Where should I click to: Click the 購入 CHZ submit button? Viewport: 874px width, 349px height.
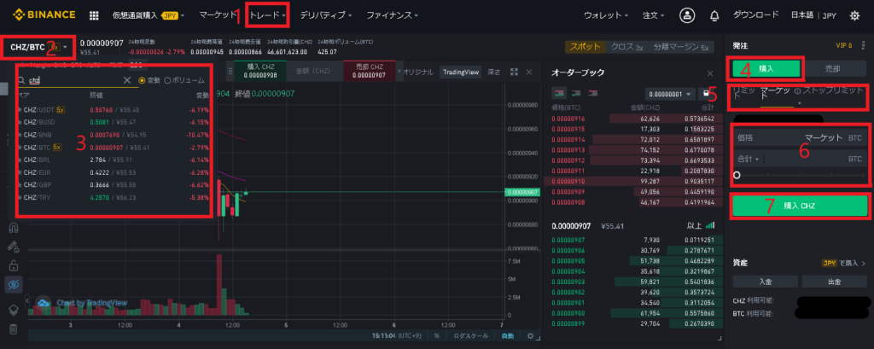point(799,206)
